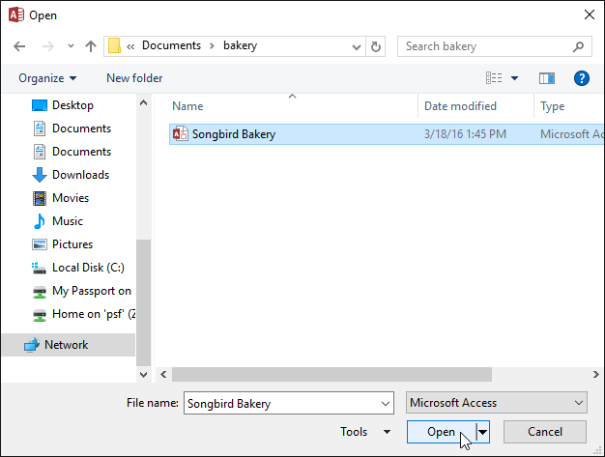The height and width of the screenshot is (457, 605).
Task: Click the New folder button
Action: click(134, 78)
